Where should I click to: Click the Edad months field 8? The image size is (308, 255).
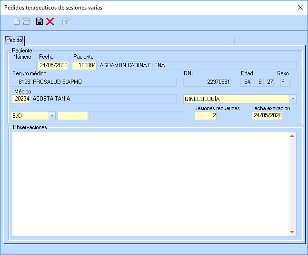pyautogui.click(x=257, y=82)
